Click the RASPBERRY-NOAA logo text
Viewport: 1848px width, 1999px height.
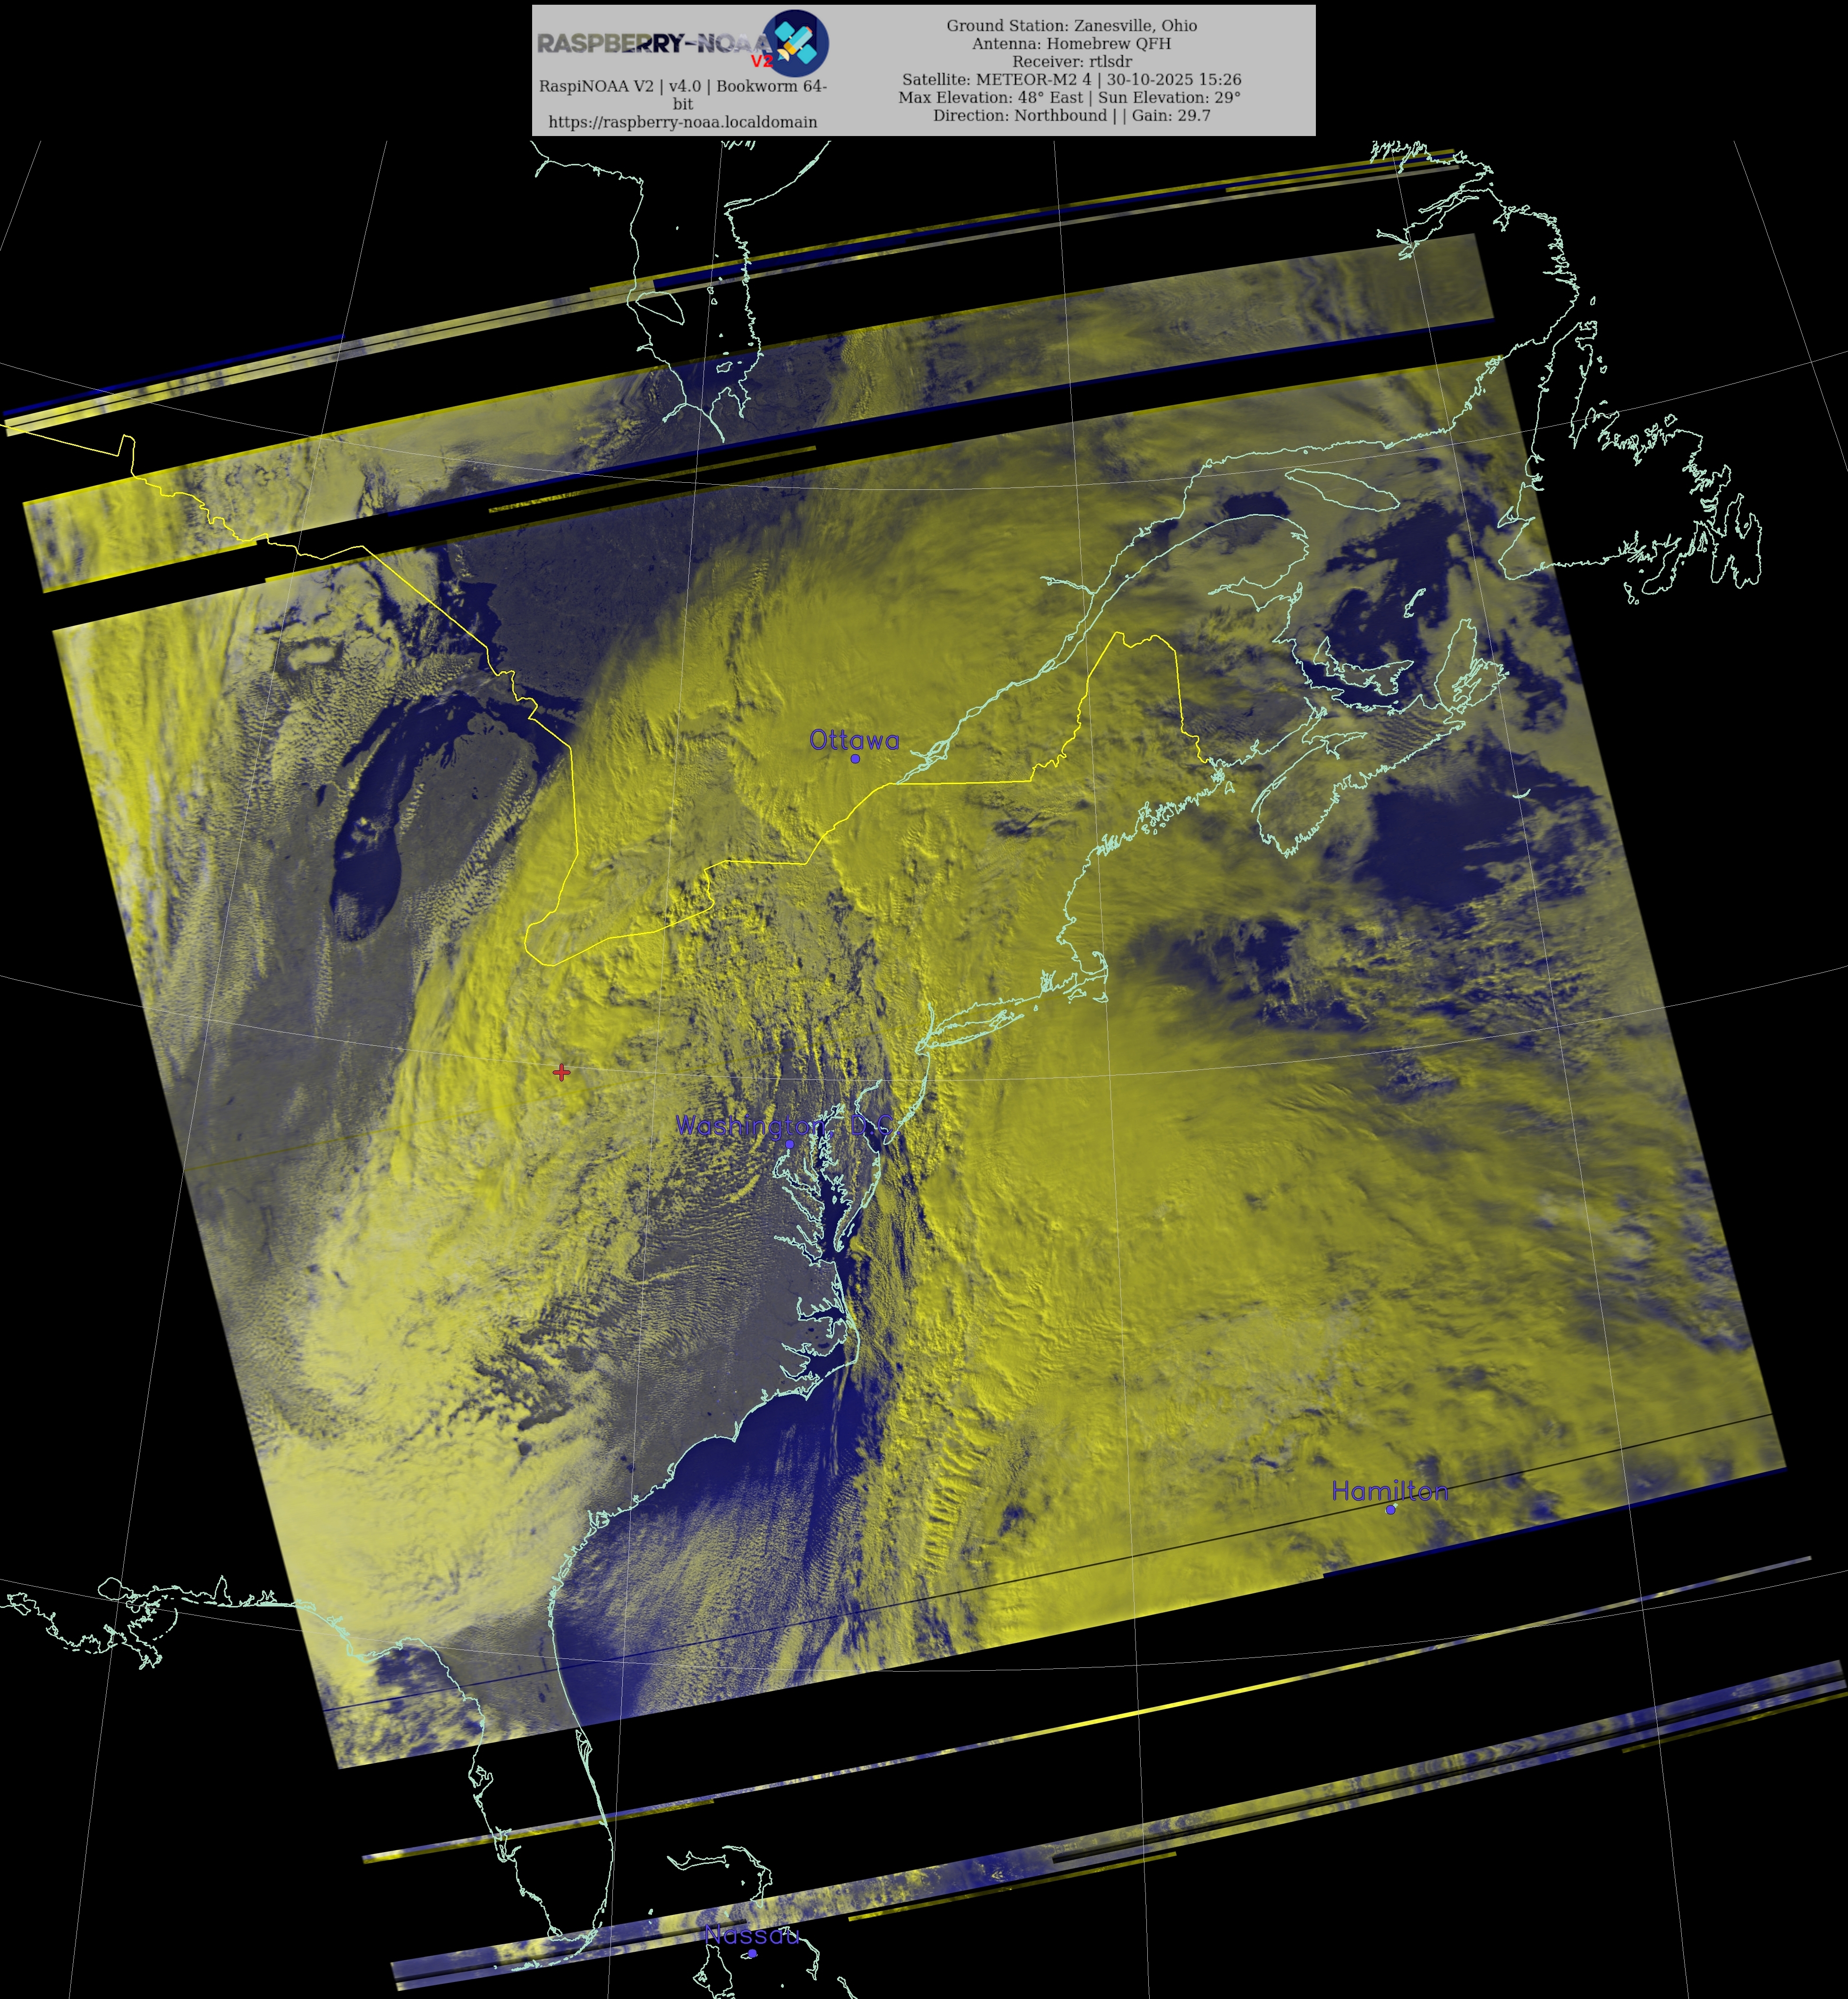coord(650,43)
